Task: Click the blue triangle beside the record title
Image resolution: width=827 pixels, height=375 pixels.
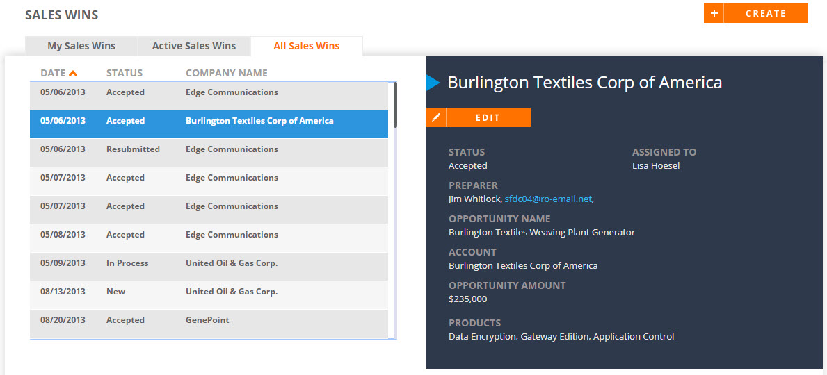Action: click(x=433, y=83)
